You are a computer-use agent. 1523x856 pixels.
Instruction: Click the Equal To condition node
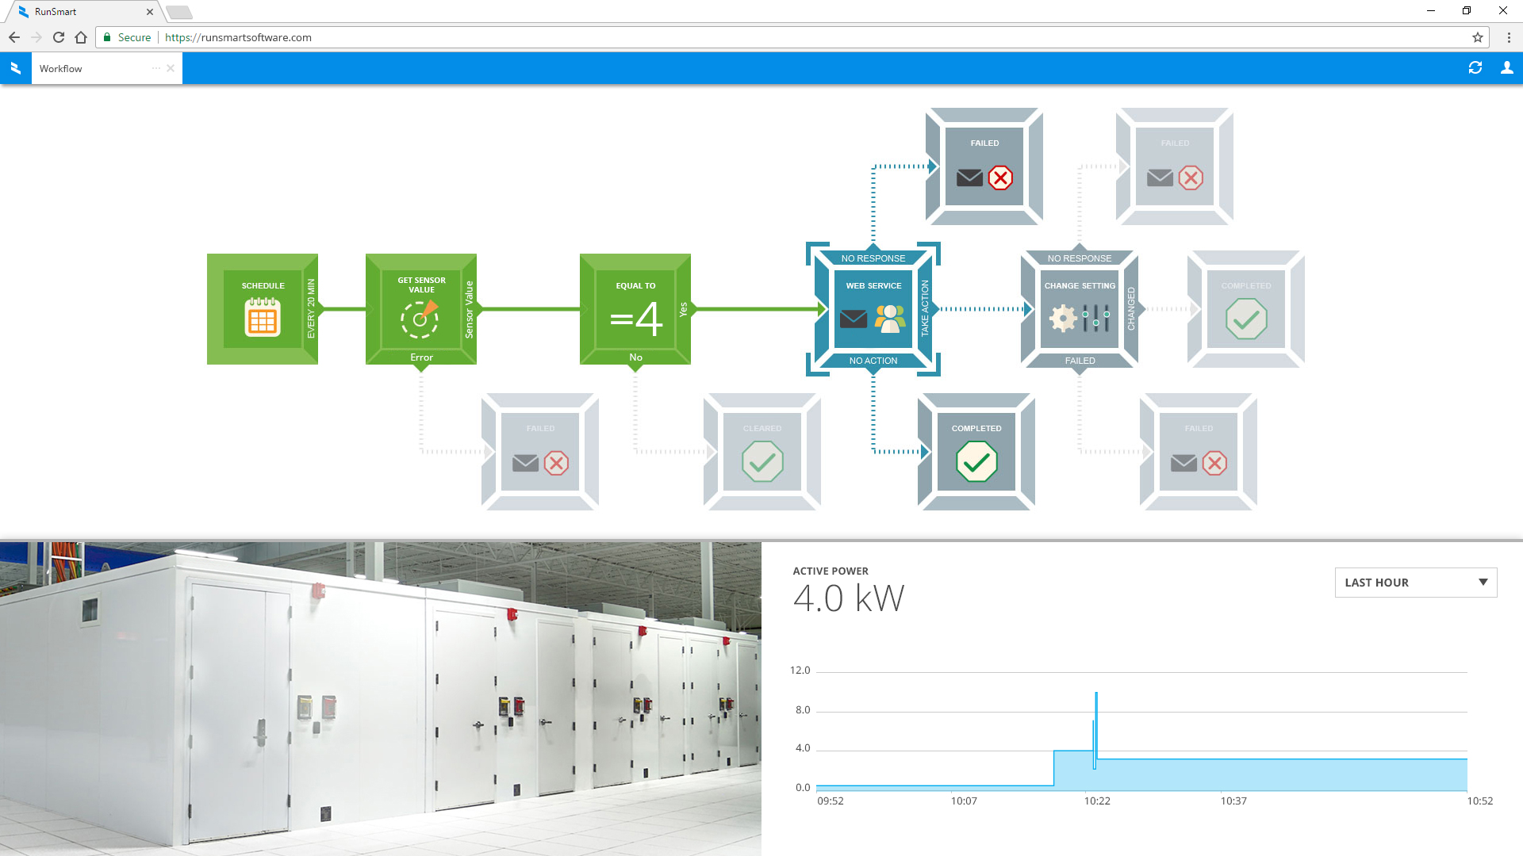click(633, 308)
